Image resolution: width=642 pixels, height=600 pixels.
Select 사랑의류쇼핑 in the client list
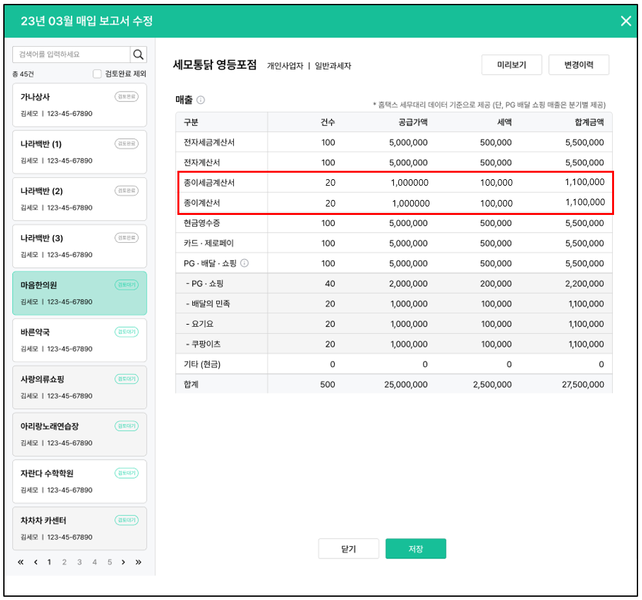(x=79, y=387)
